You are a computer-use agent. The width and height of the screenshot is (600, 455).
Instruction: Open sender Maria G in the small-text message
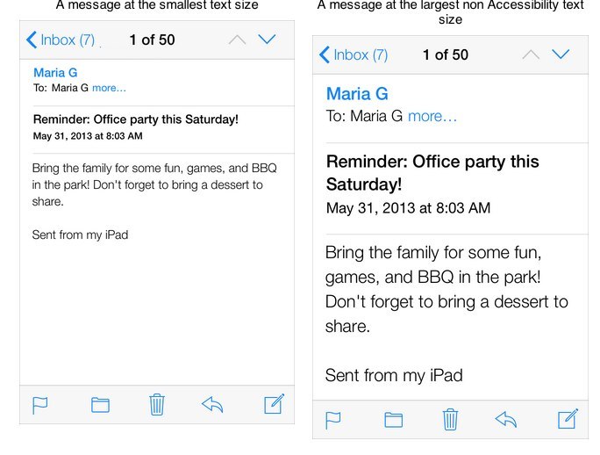pos(55,72)
